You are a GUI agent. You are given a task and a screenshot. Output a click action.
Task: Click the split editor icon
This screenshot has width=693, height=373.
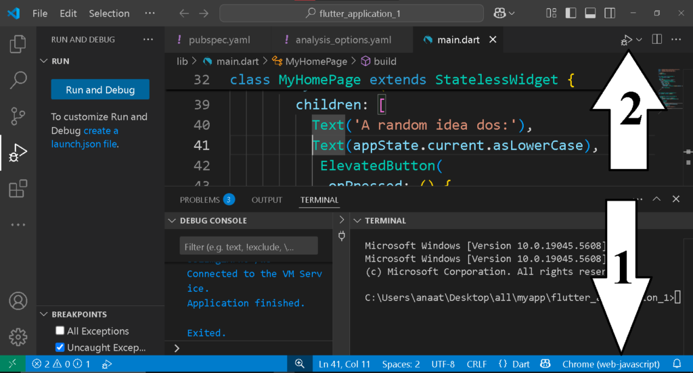pos(656,40)
